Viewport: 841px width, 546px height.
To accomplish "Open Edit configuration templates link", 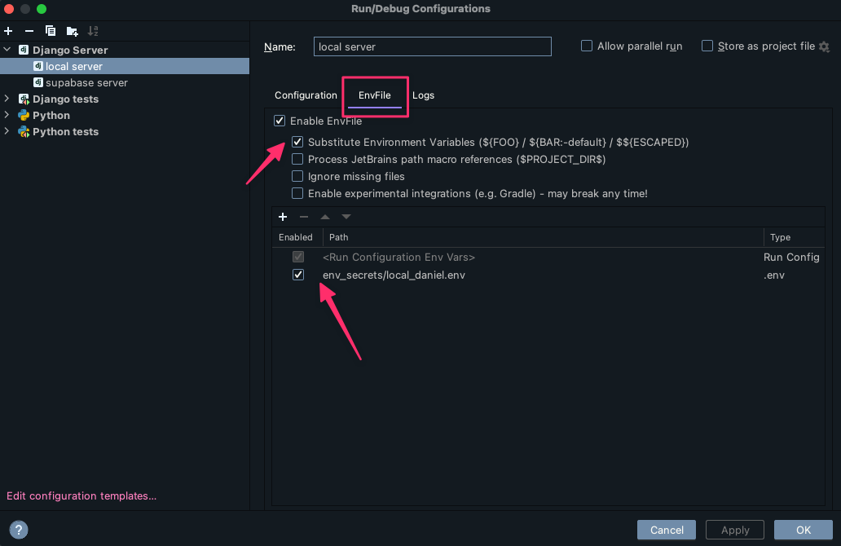I will point(81,495).
